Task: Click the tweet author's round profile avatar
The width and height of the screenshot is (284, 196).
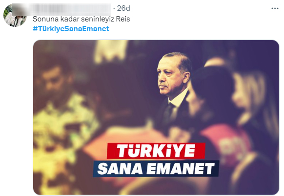Action: point(15,15)
